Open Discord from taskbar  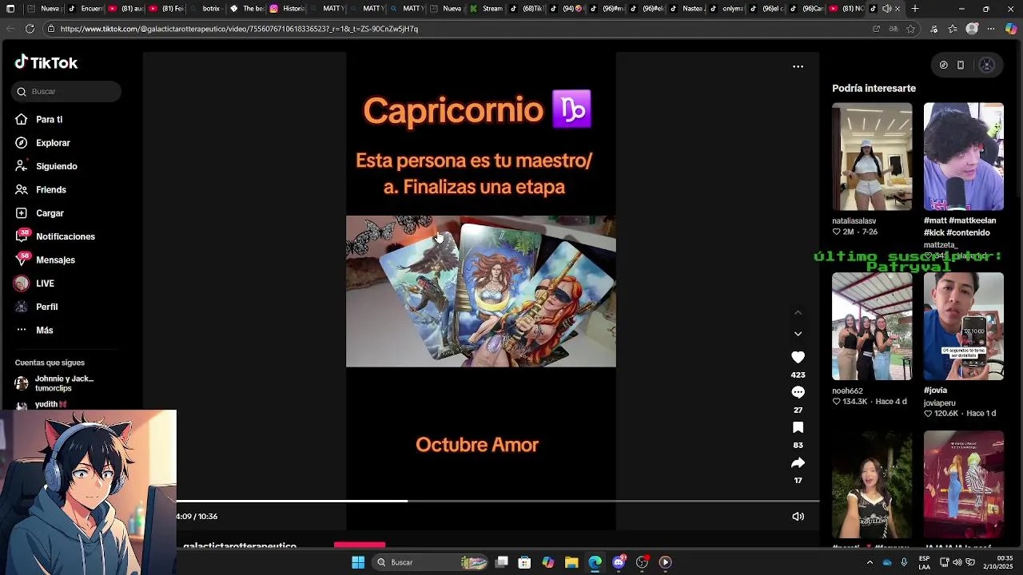(x=619, y=562)
